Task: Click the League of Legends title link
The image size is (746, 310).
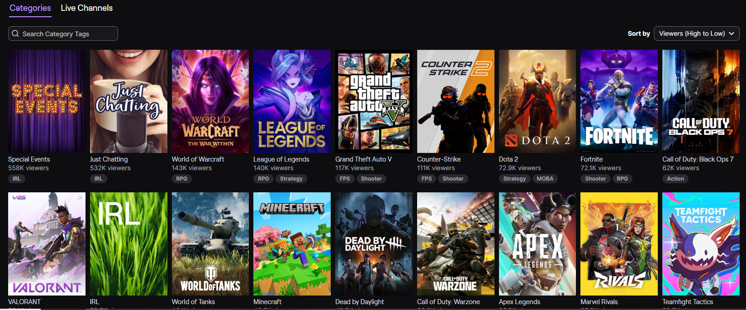Action: pos(281,159)
